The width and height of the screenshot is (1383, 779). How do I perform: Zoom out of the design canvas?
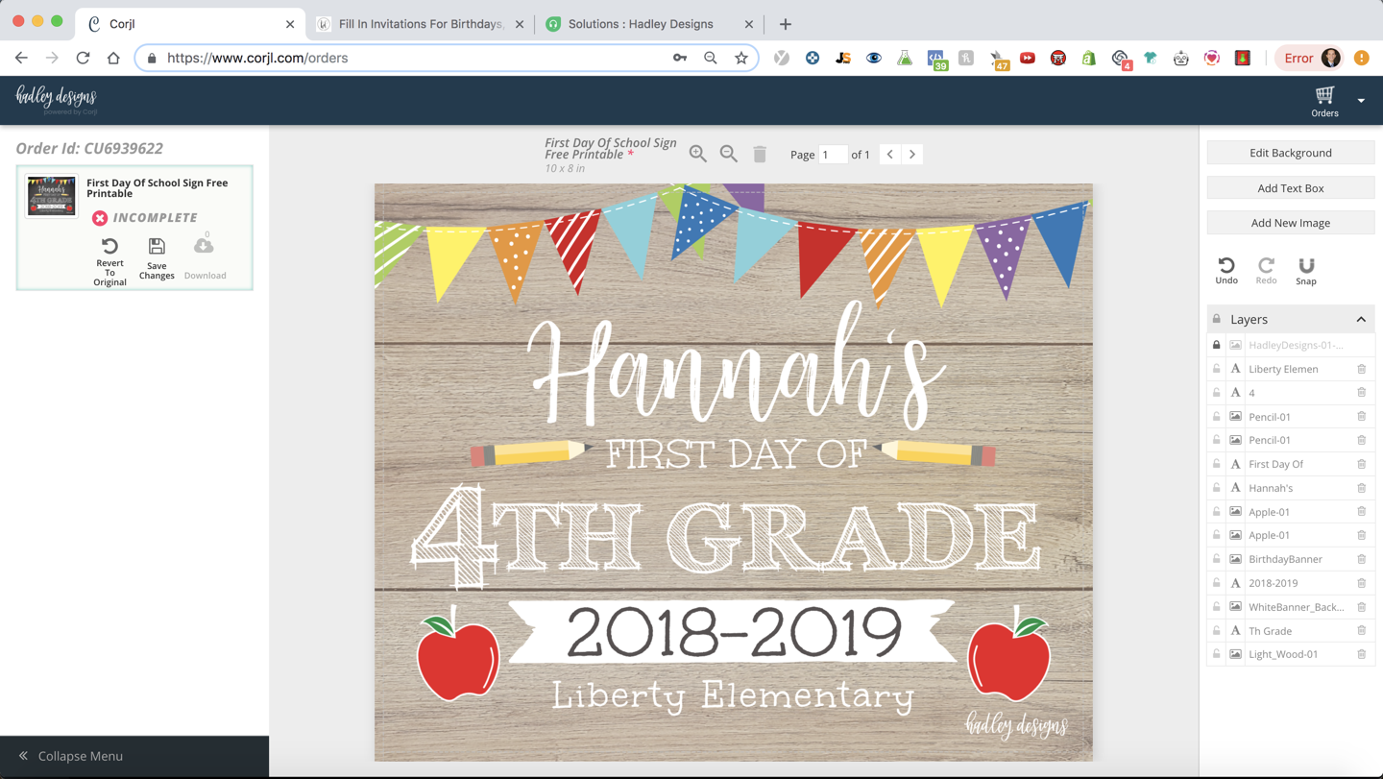(729, 154)
